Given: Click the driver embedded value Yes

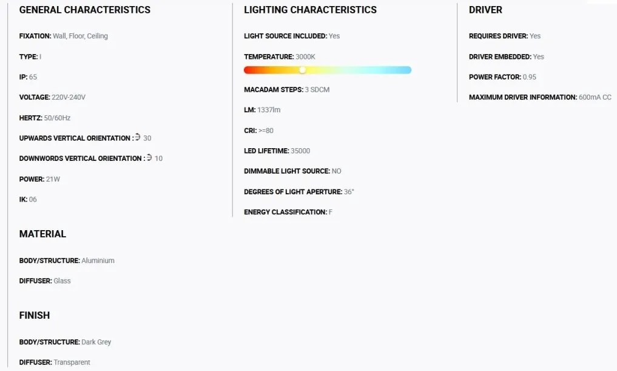Looking at the screenshot, I should point(538,56).
